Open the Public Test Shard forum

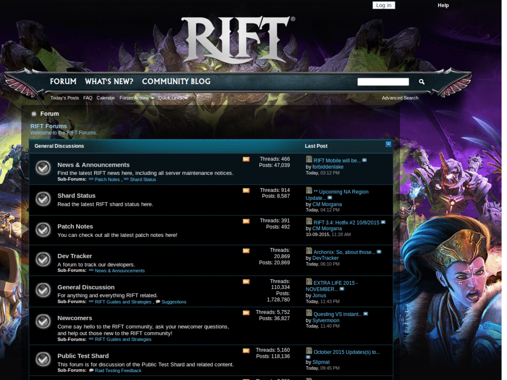click(x=83, y=356)
